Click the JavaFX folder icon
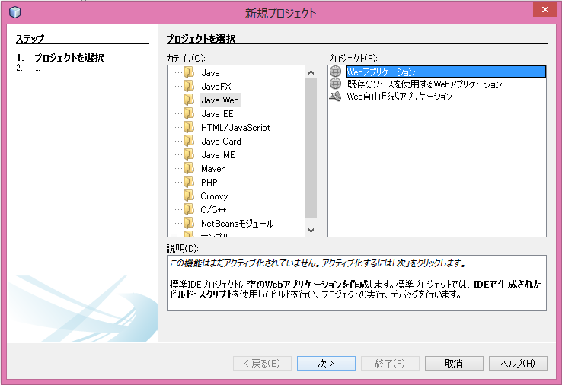562x385 pixels. 189,86
